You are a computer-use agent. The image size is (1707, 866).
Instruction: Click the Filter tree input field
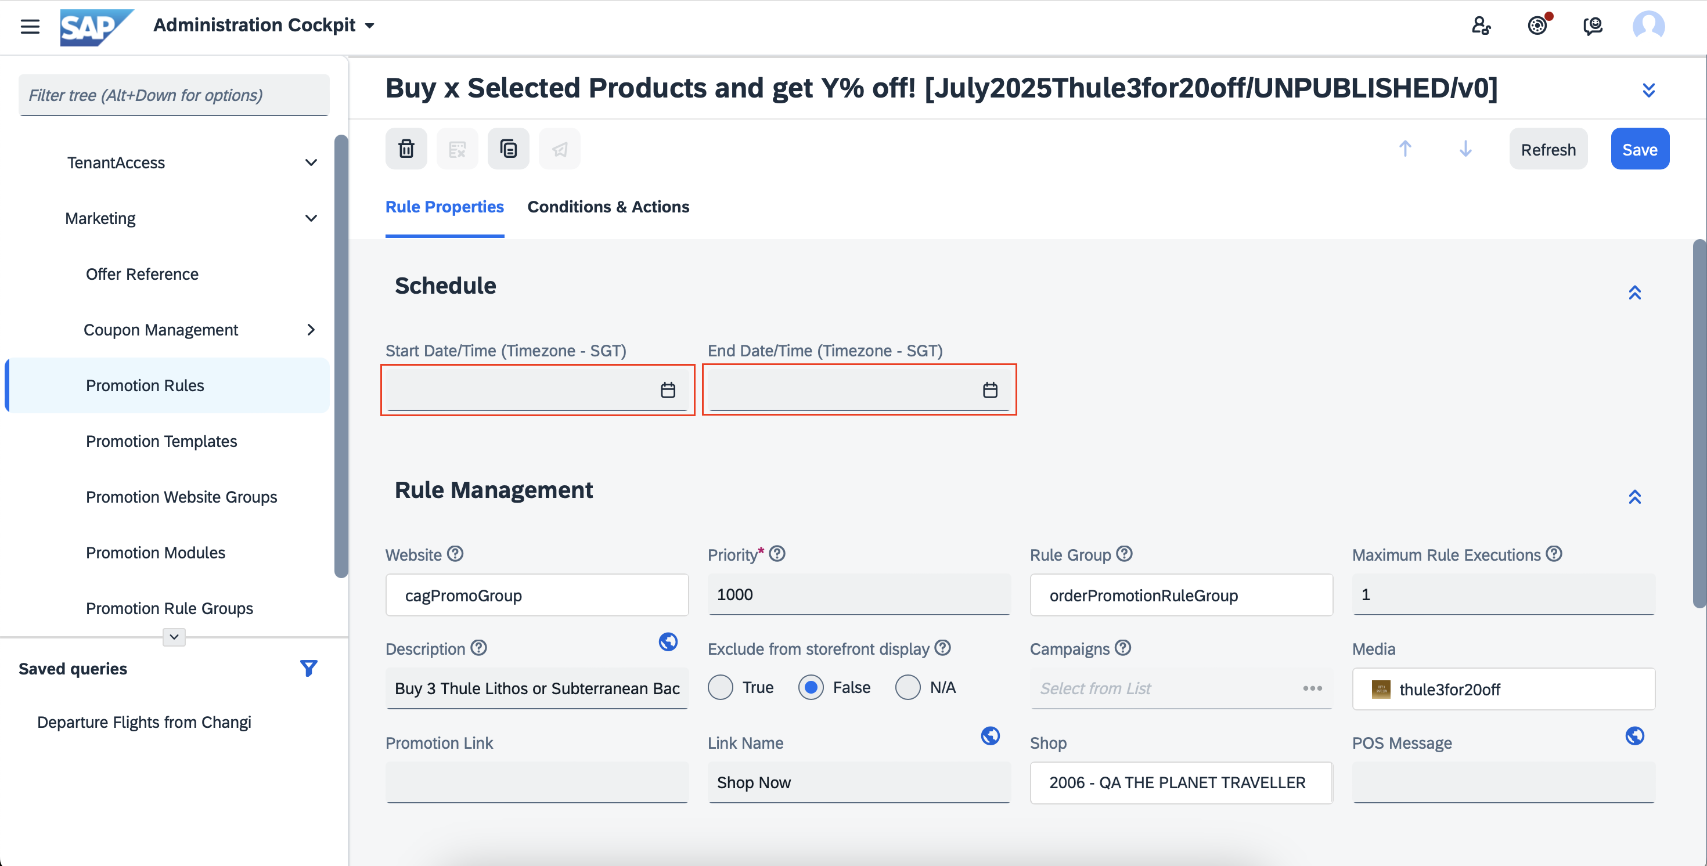pyautogui.click(x=174, y=95)
